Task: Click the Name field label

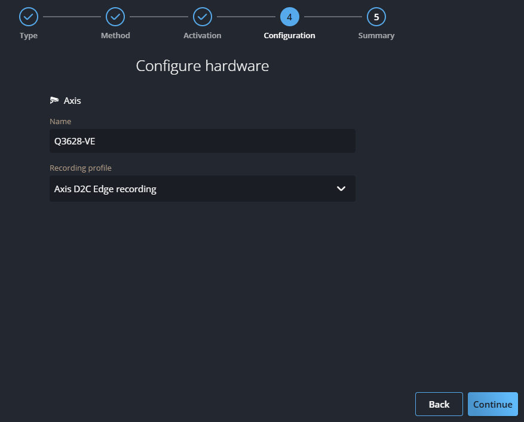Action: [x=60, y=121]
